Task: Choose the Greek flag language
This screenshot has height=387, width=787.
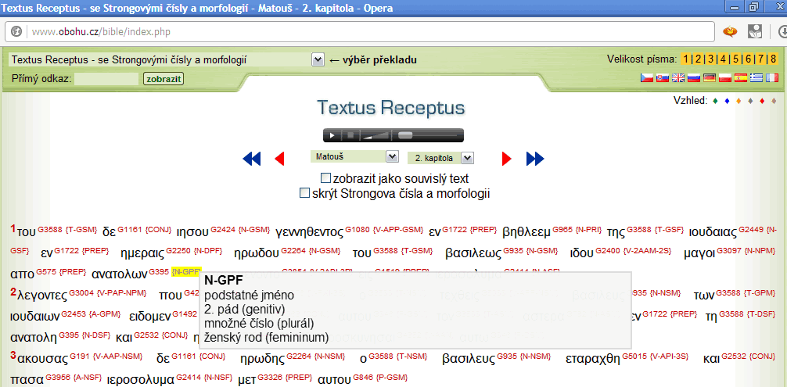Action: [756, 78]
